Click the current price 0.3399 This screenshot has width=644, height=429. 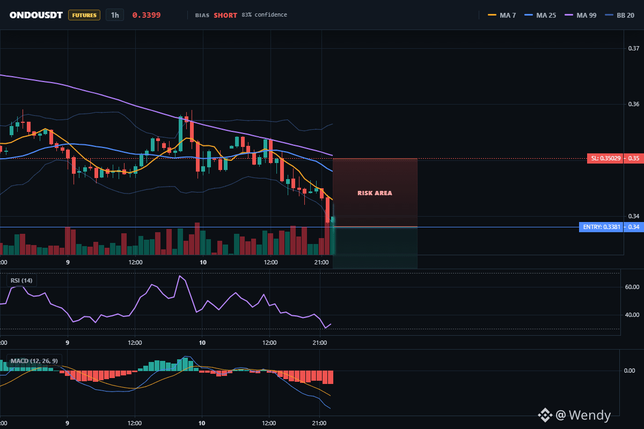[x=147, y=15]
